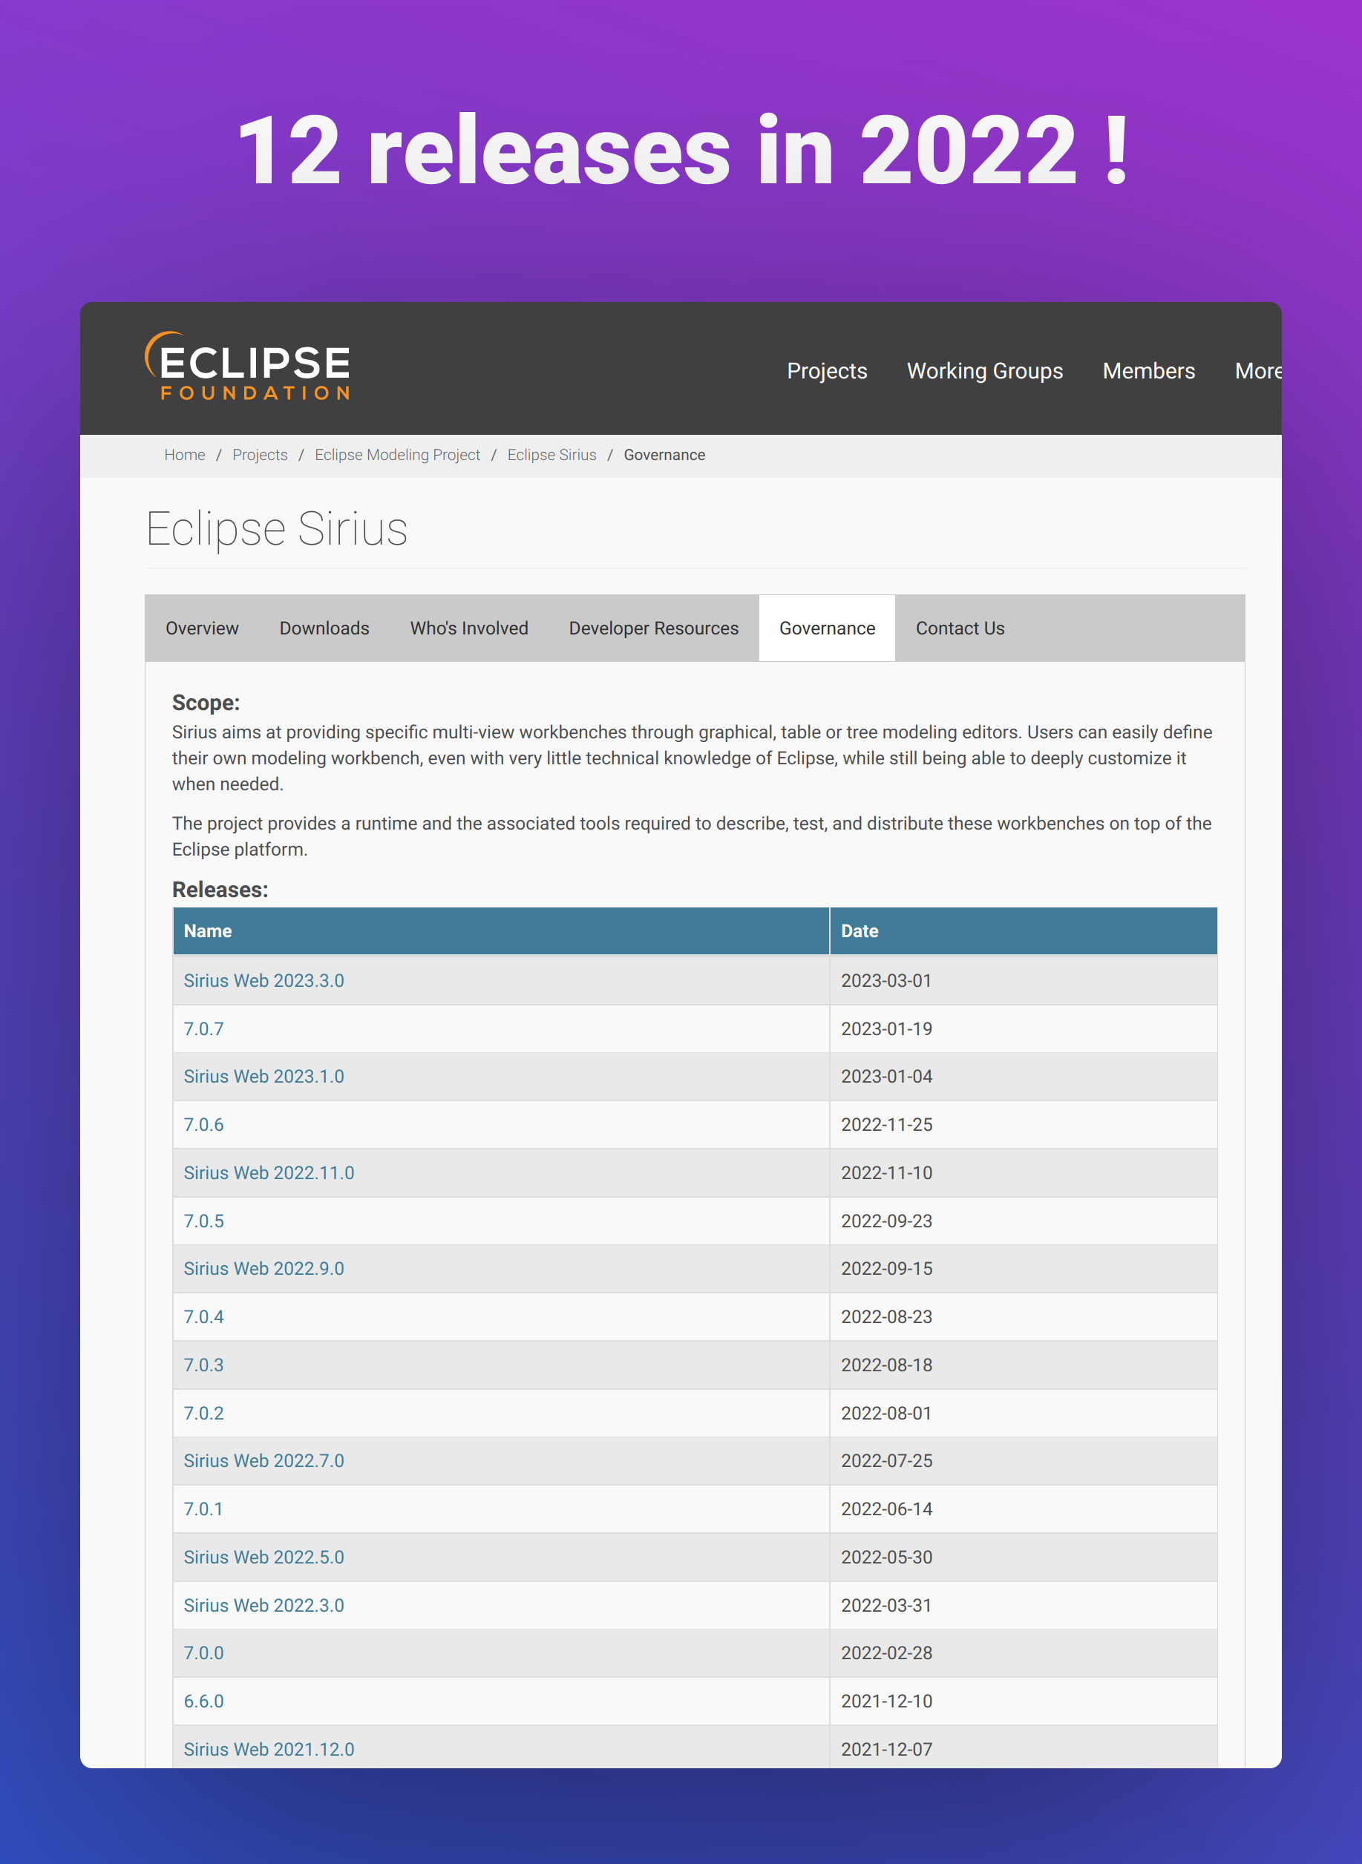This screenshot has width=1362, height=1864.
Task: Open the Projects navigation menu
Action: [827, 371]
